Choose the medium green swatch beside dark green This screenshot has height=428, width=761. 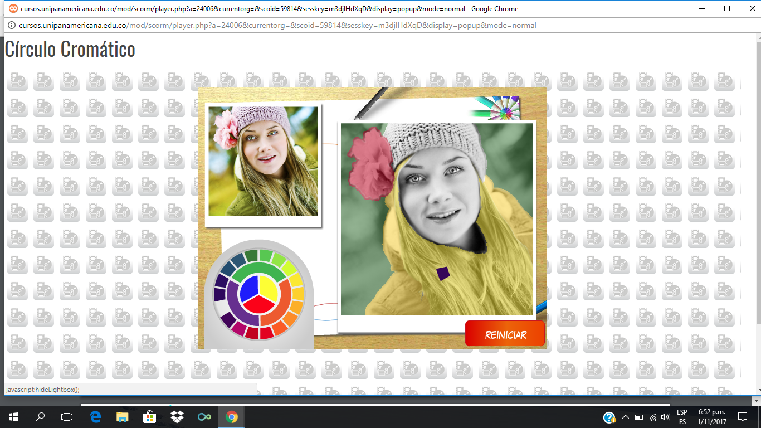pos(266,255)
